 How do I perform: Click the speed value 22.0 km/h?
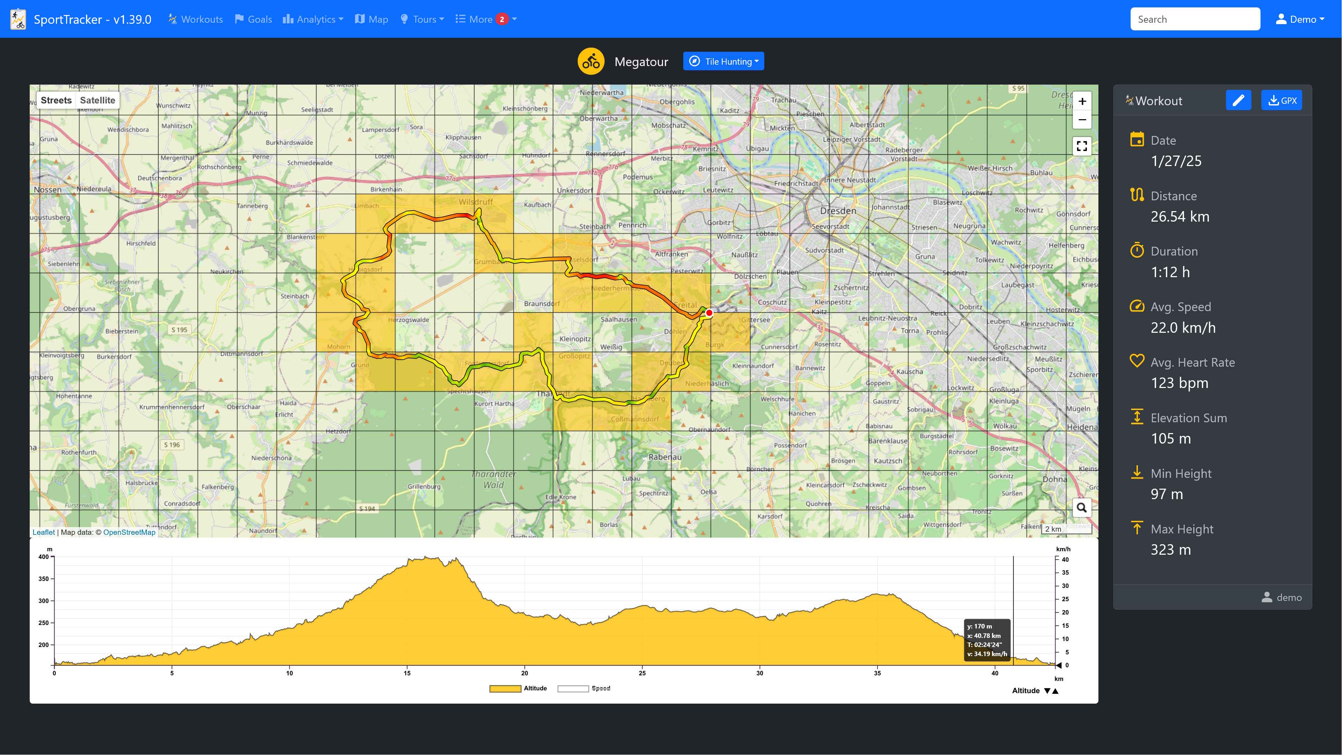point(1183,327)
